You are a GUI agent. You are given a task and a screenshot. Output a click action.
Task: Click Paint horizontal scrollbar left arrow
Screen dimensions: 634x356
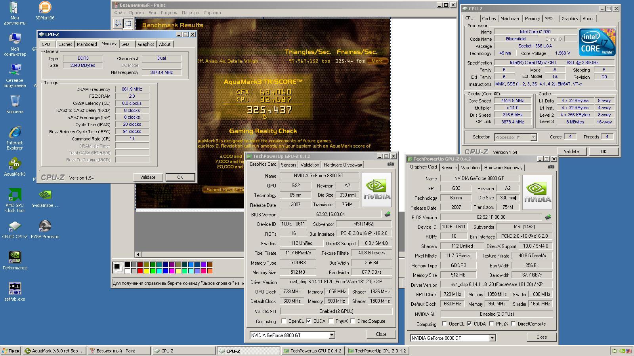tap(138, 254)
